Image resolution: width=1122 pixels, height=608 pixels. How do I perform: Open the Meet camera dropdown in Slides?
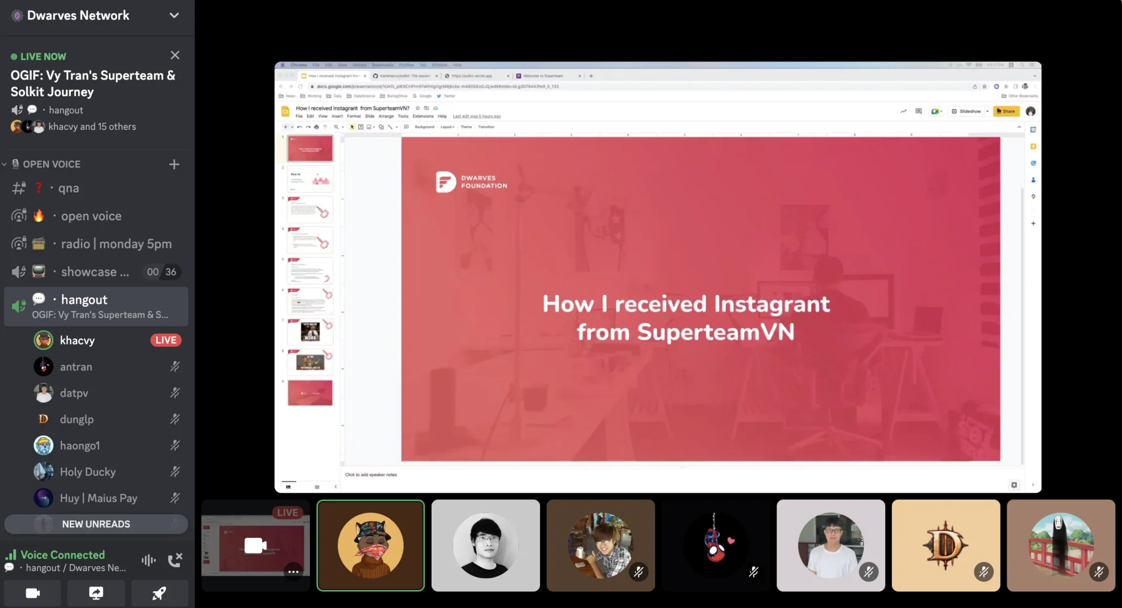click(937, 111)
